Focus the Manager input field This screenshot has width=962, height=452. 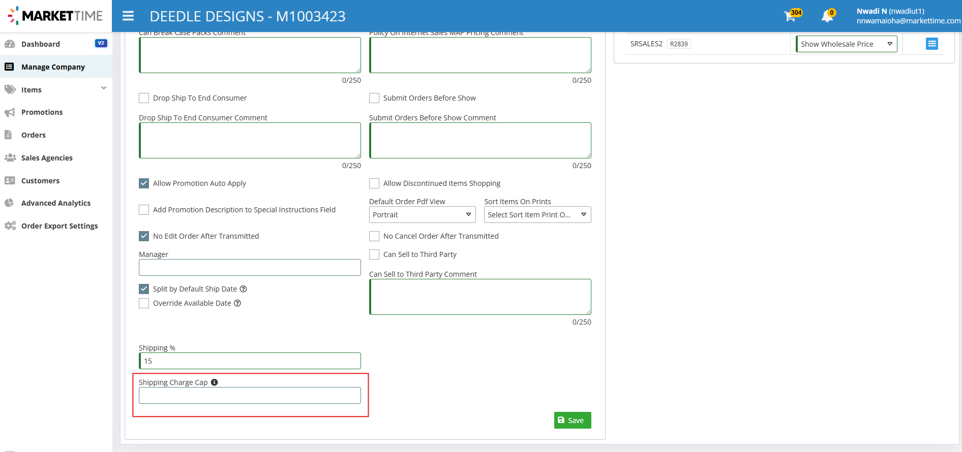(250, 268)
